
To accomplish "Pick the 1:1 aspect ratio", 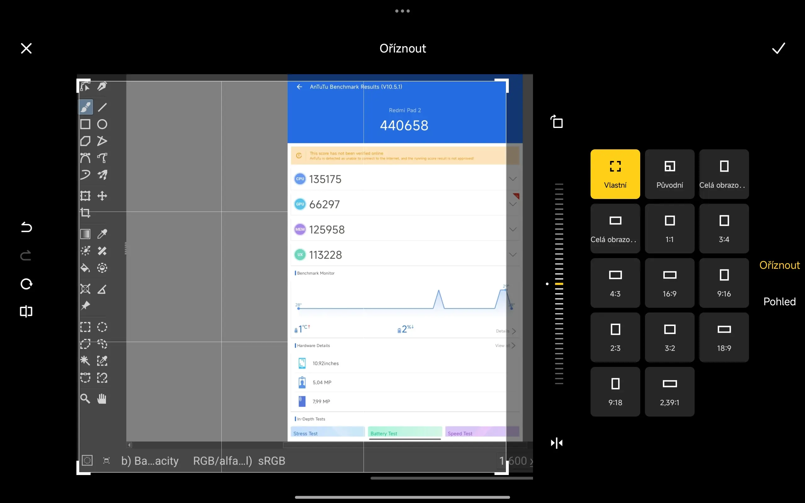I will click(x=669, y=229).
